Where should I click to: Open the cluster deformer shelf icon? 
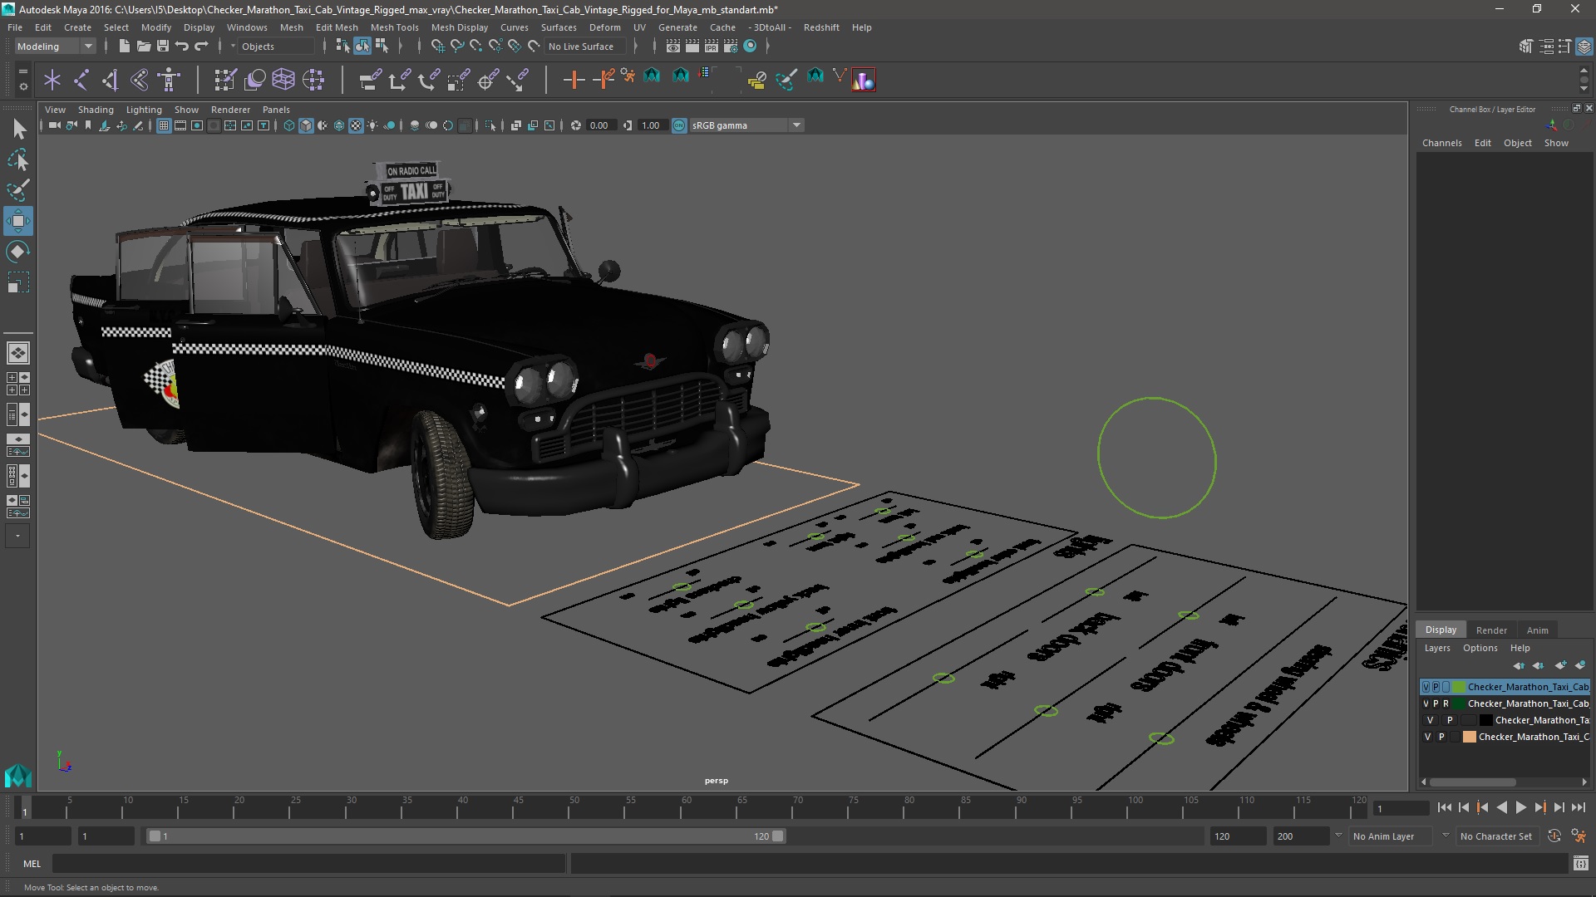(313, 80)
